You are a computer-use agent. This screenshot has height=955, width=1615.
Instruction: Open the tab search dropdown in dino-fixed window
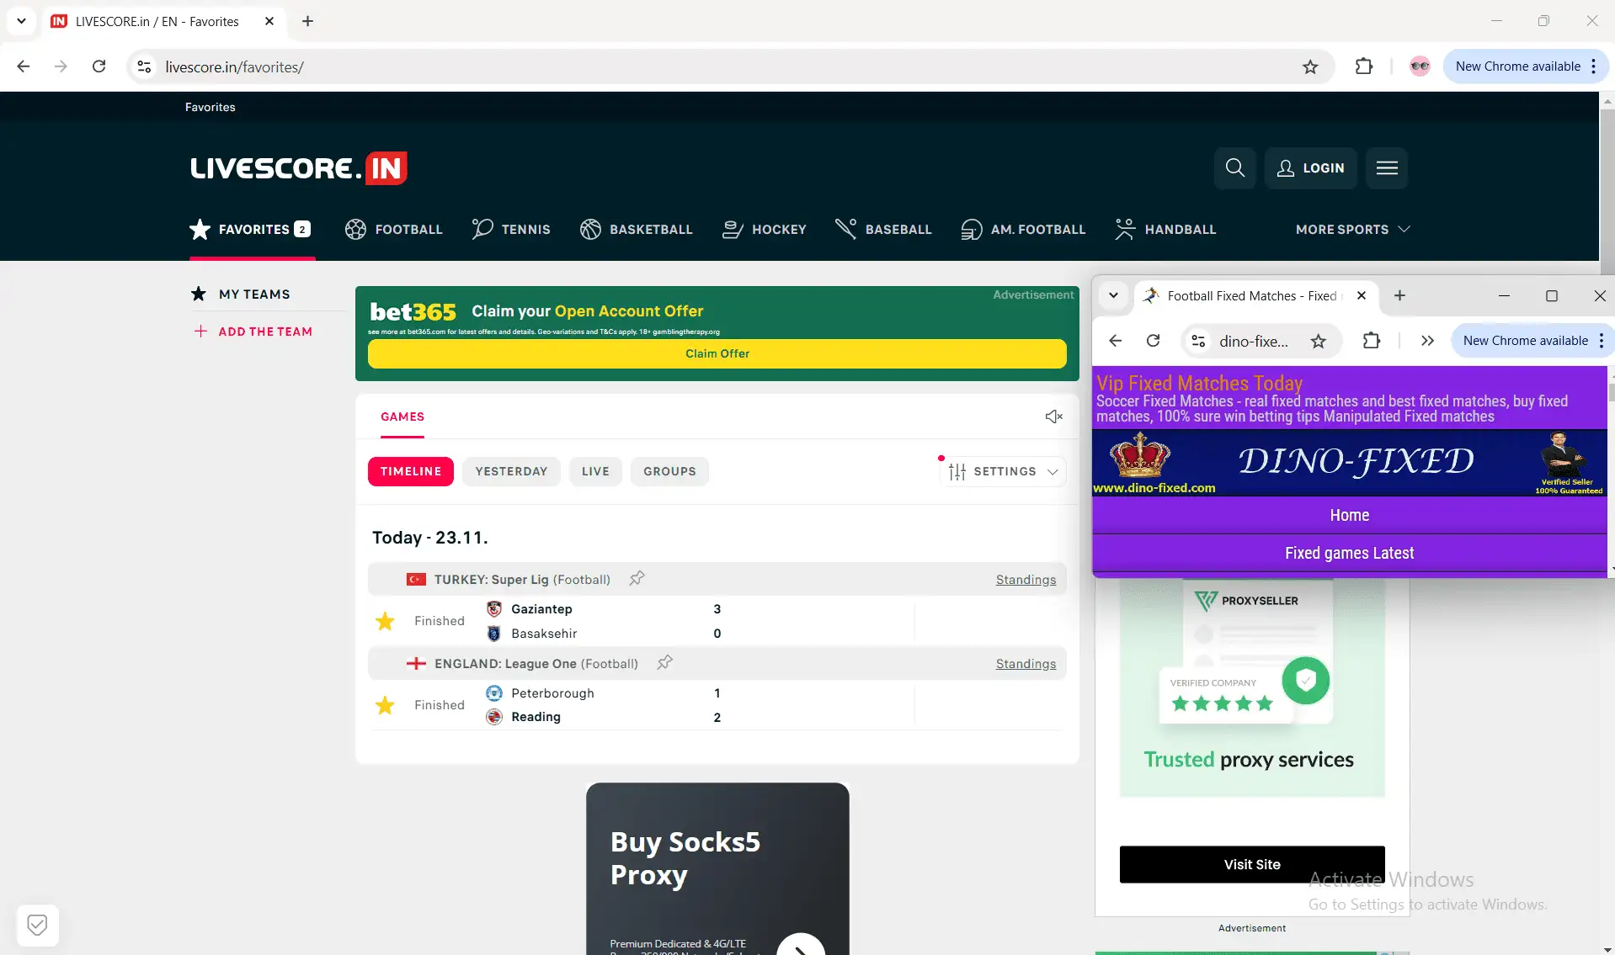pos(1113,295)
